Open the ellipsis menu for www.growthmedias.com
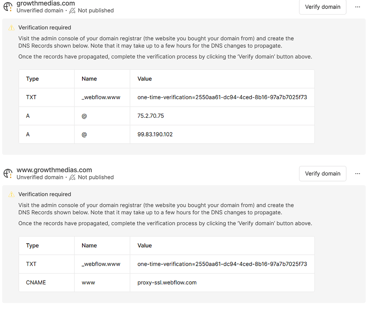Screen dimensions: 382x316 (x=357, y=173)
